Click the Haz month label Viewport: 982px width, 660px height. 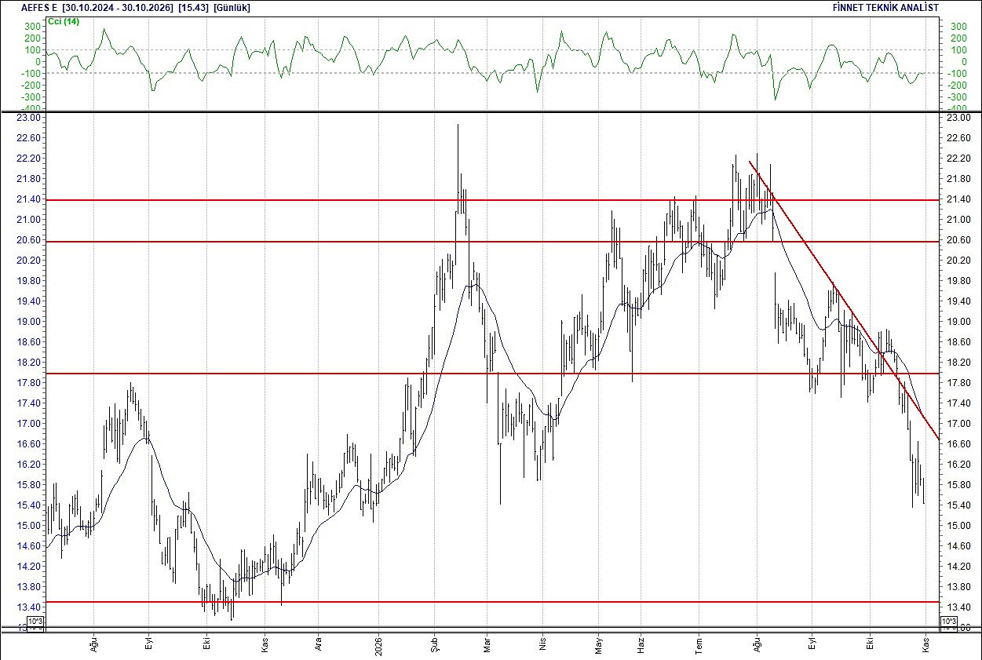point(641,644)
